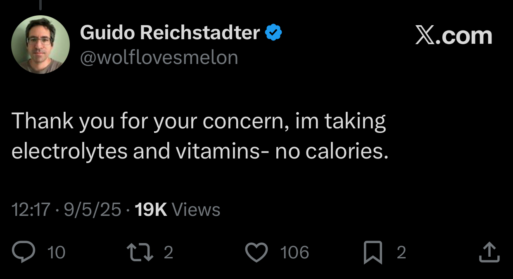This screenshot has height=279, width=513.
Task: Click the X logo glyph
Action: pyautogui.click(x=425, y=36)
